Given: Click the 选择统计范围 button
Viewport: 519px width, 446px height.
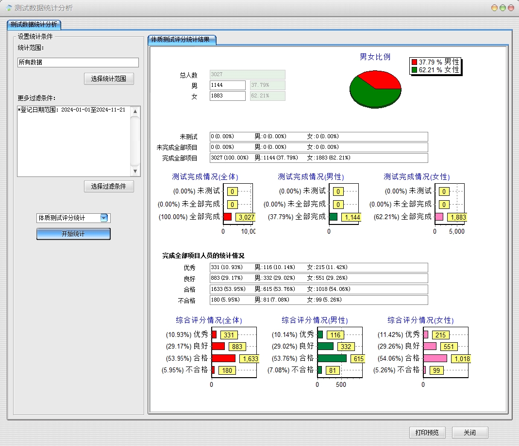Looking at the screenshot, I should [x=109, y=79].
